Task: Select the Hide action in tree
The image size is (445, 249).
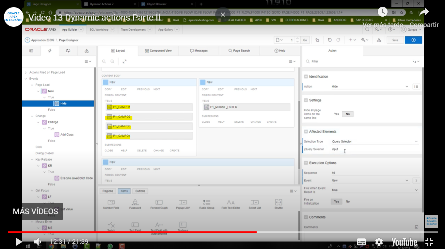Action: [x=58, y=103]
